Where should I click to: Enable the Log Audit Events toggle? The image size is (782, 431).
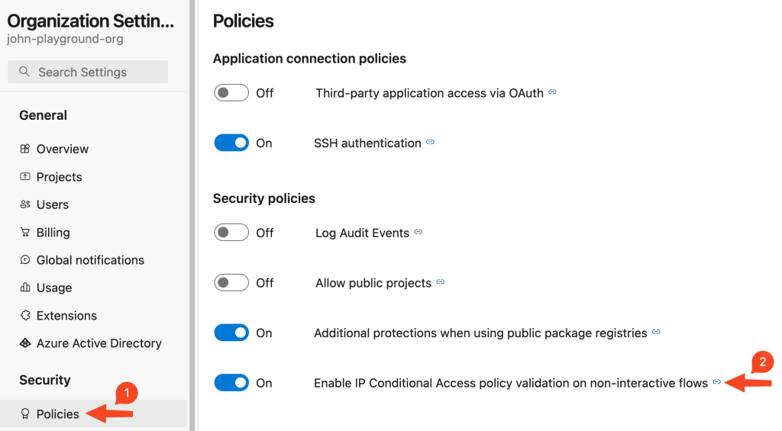(x=231, y=233)
